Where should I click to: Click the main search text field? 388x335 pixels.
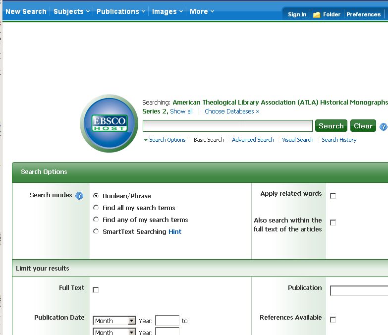pyautogui.click(x=227, y=126)
